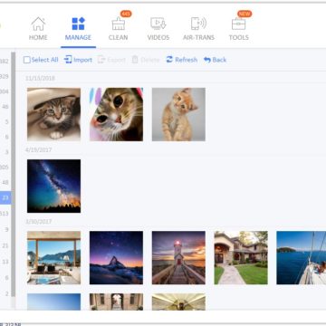Select the sidebar row with count 21
The image size is (326, 326).
[5, 246]
